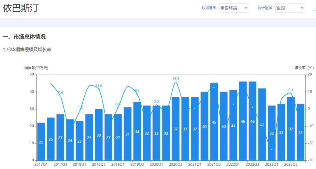The width and height of the screenshot is (316, 169).
Task: Select the 一、市场总体情况 section heading
Action: pyautogui.click(x=24, y=37)
